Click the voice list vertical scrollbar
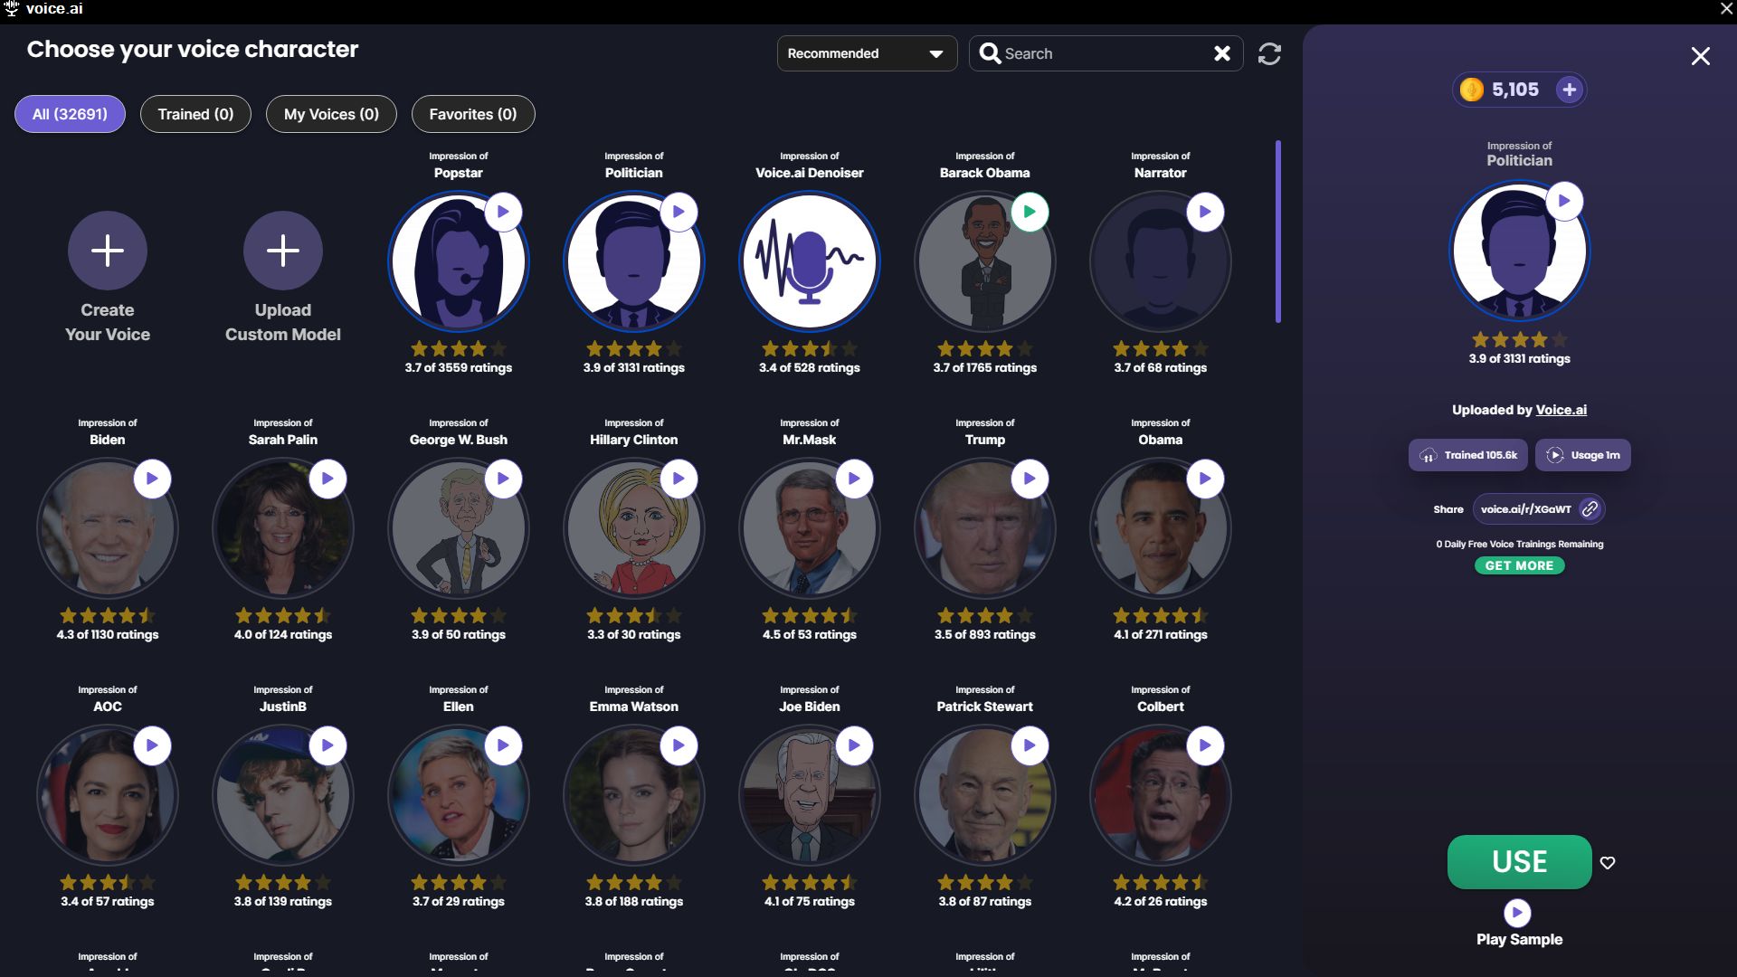The height and width of the screenshot is (977, 1737). point(1278,232)
